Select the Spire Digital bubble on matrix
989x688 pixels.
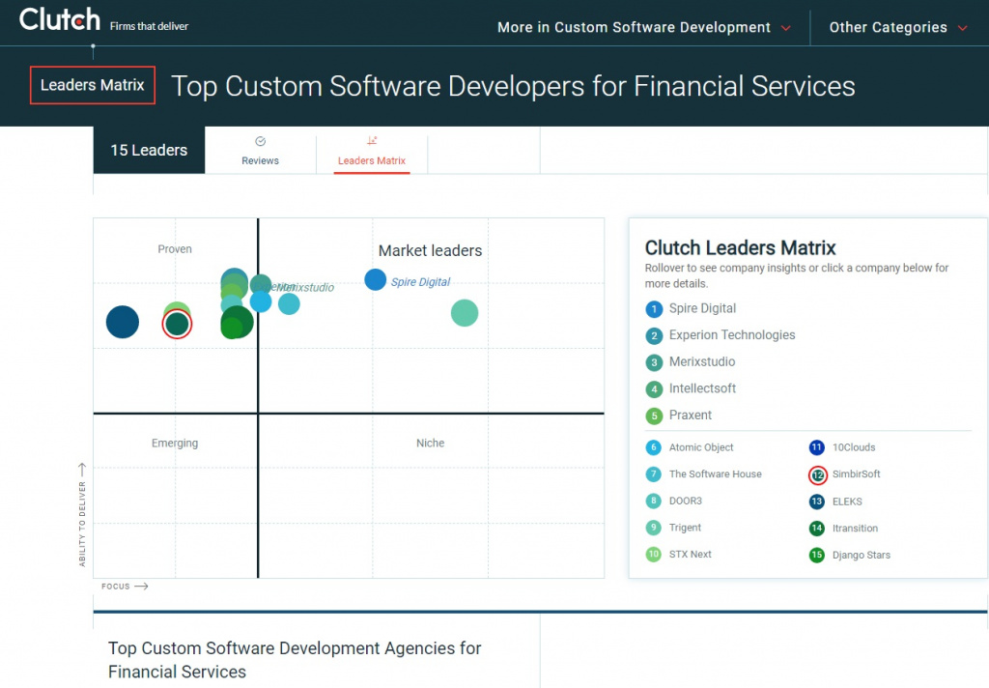pos(376,279)
